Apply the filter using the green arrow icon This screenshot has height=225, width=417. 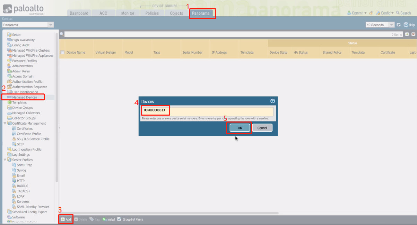(x=407, y=34)
